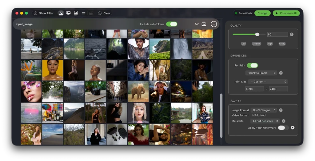Select the Low quality preset
315x161 pixels.
coord(244,44)
